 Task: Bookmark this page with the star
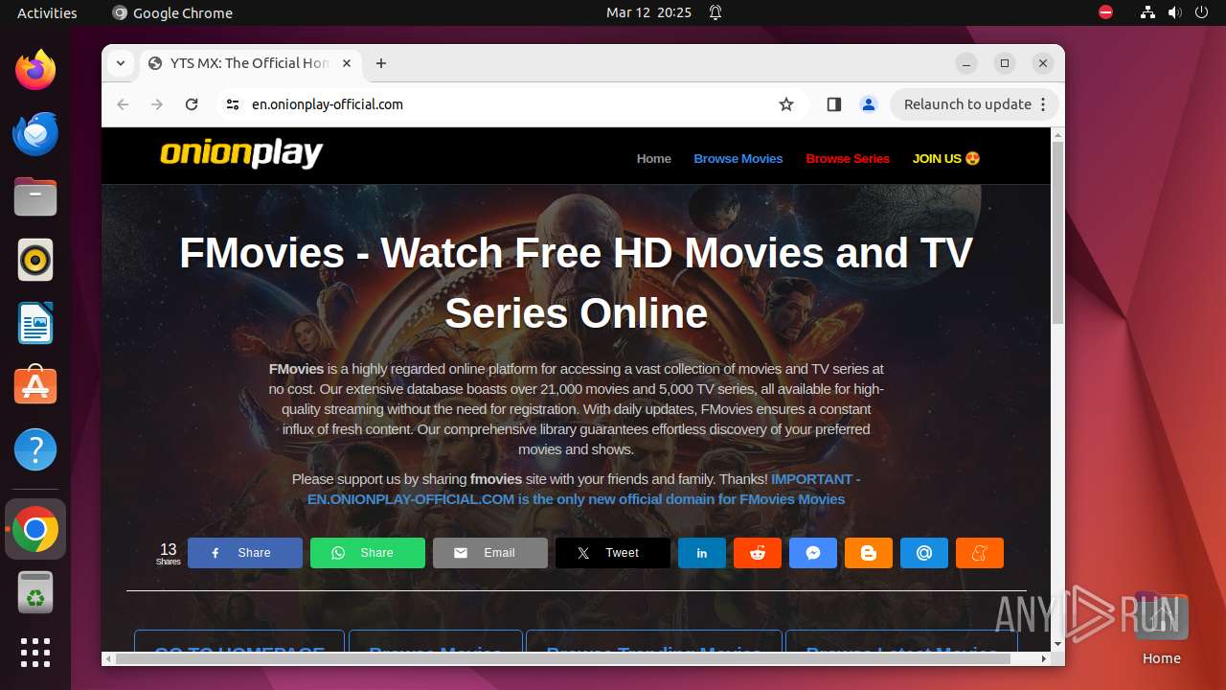point(786,104)
